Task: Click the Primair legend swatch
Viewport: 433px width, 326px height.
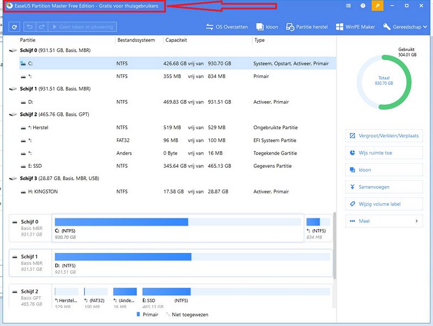Action: click(139, 315)
